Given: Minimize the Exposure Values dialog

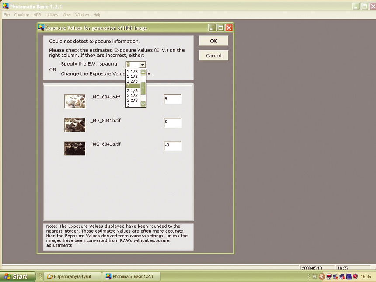Looking at the screenshot, I should coord(212,28).
